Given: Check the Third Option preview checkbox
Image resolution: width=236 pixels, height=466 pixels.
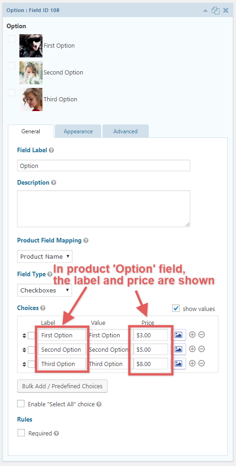Looking at the screenshot, I should click(x=12, y=93).
